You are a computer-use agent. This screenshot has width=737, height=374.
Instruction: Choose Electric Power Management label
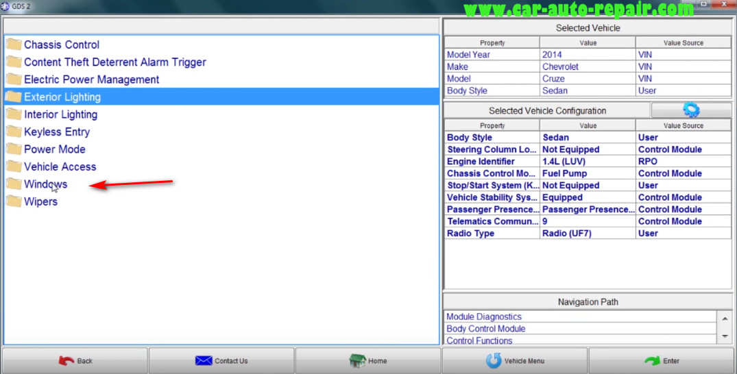coord(92,79)
